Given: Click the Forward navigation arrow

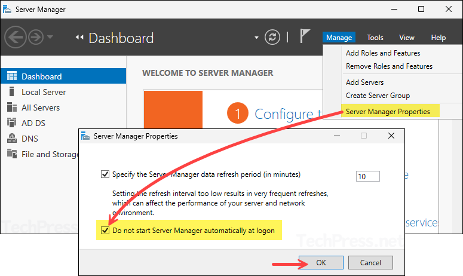Looking at the screenshot, I should click(36, 37).
